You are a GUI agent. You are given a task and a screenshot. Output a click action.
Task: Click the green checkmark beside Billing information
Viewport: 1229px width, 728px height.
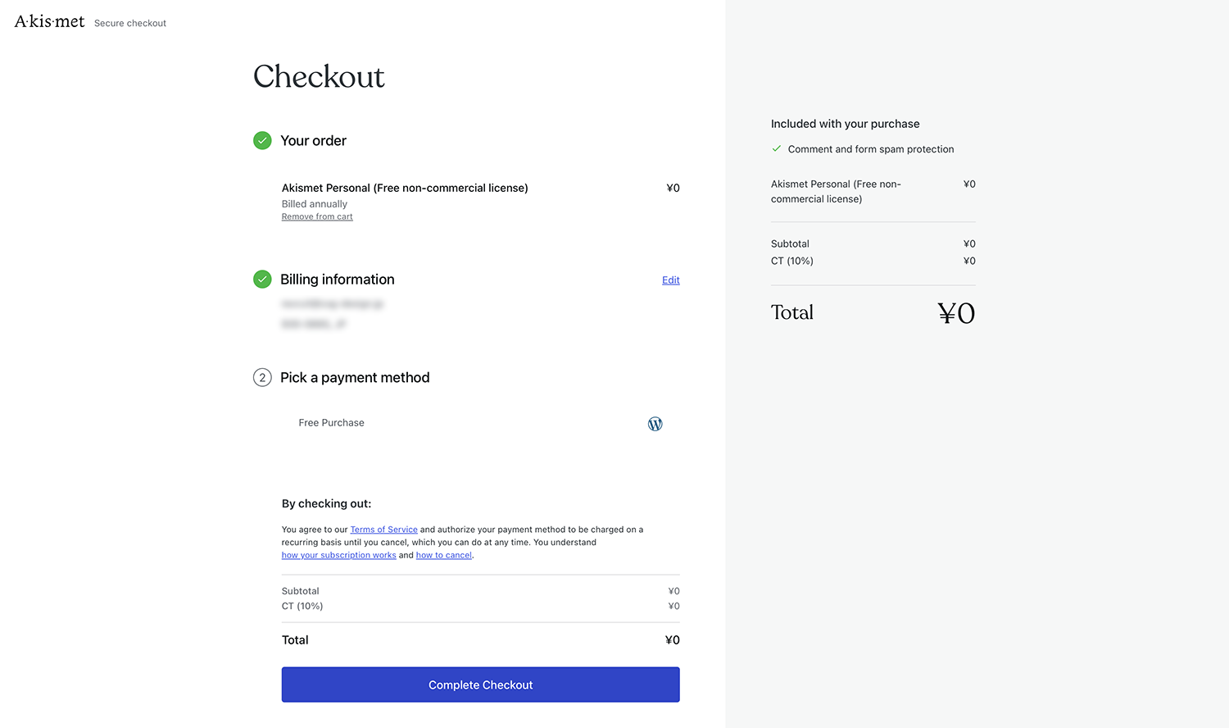point(262,280)
